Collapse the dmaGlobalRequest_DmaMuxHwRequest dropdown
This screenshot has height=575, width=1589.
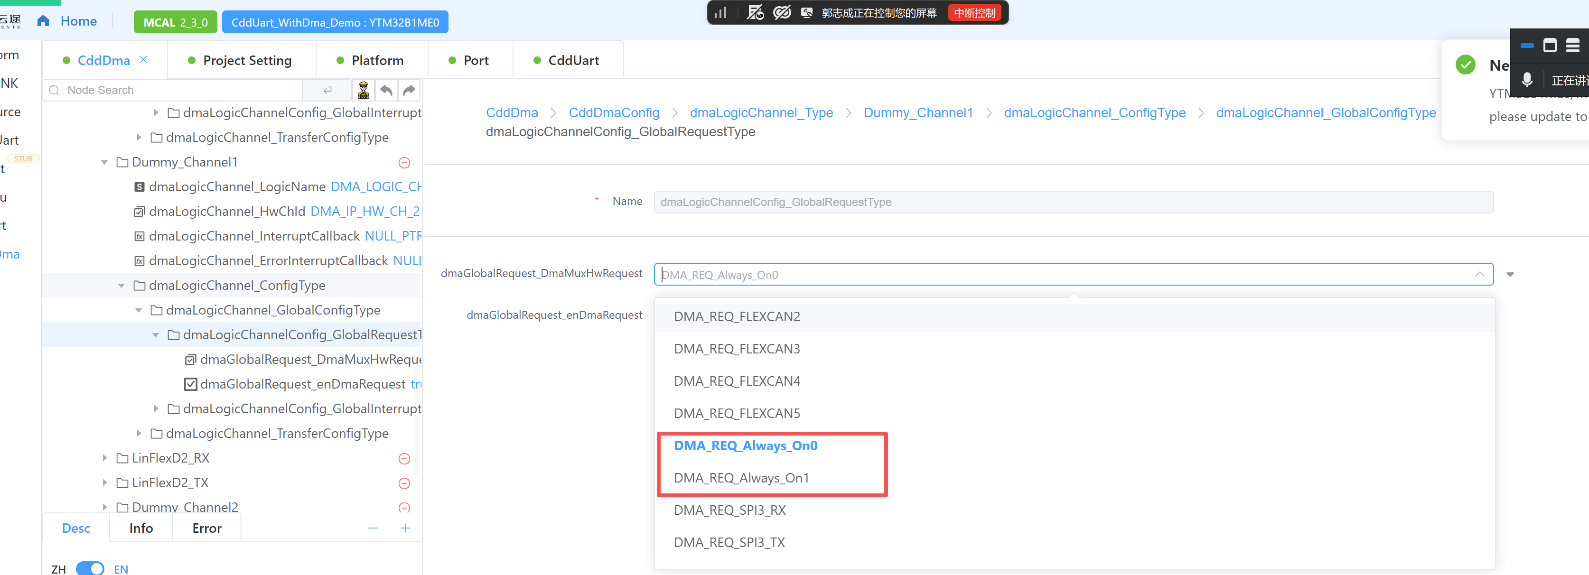coord(1479,274)
